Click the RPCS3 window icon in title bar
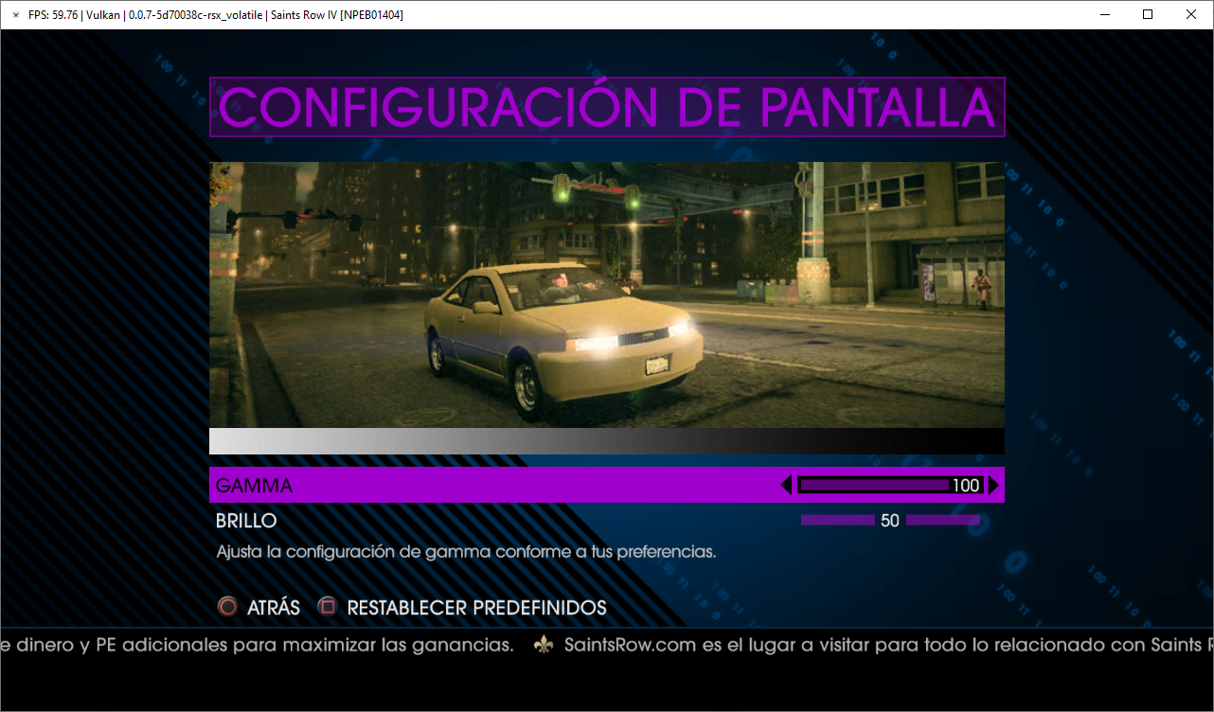This screenshot has height=712, width=1214. [x=15, y=14]
